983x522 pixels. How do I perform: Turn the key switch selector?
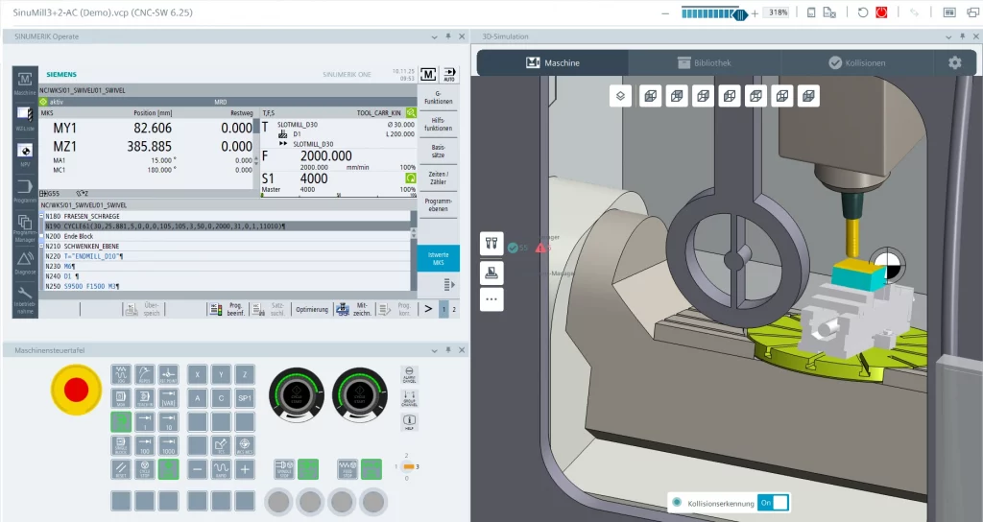[x=406, y=466]
